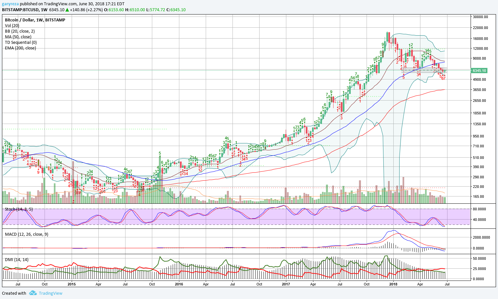The image size is (498, 299).
Task: Click 4900.00 on the price axis
Action: click(x=480, y=79)
